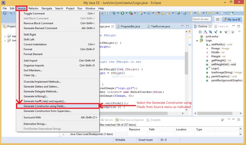Click the New Web Service icon

coord(149,13)
